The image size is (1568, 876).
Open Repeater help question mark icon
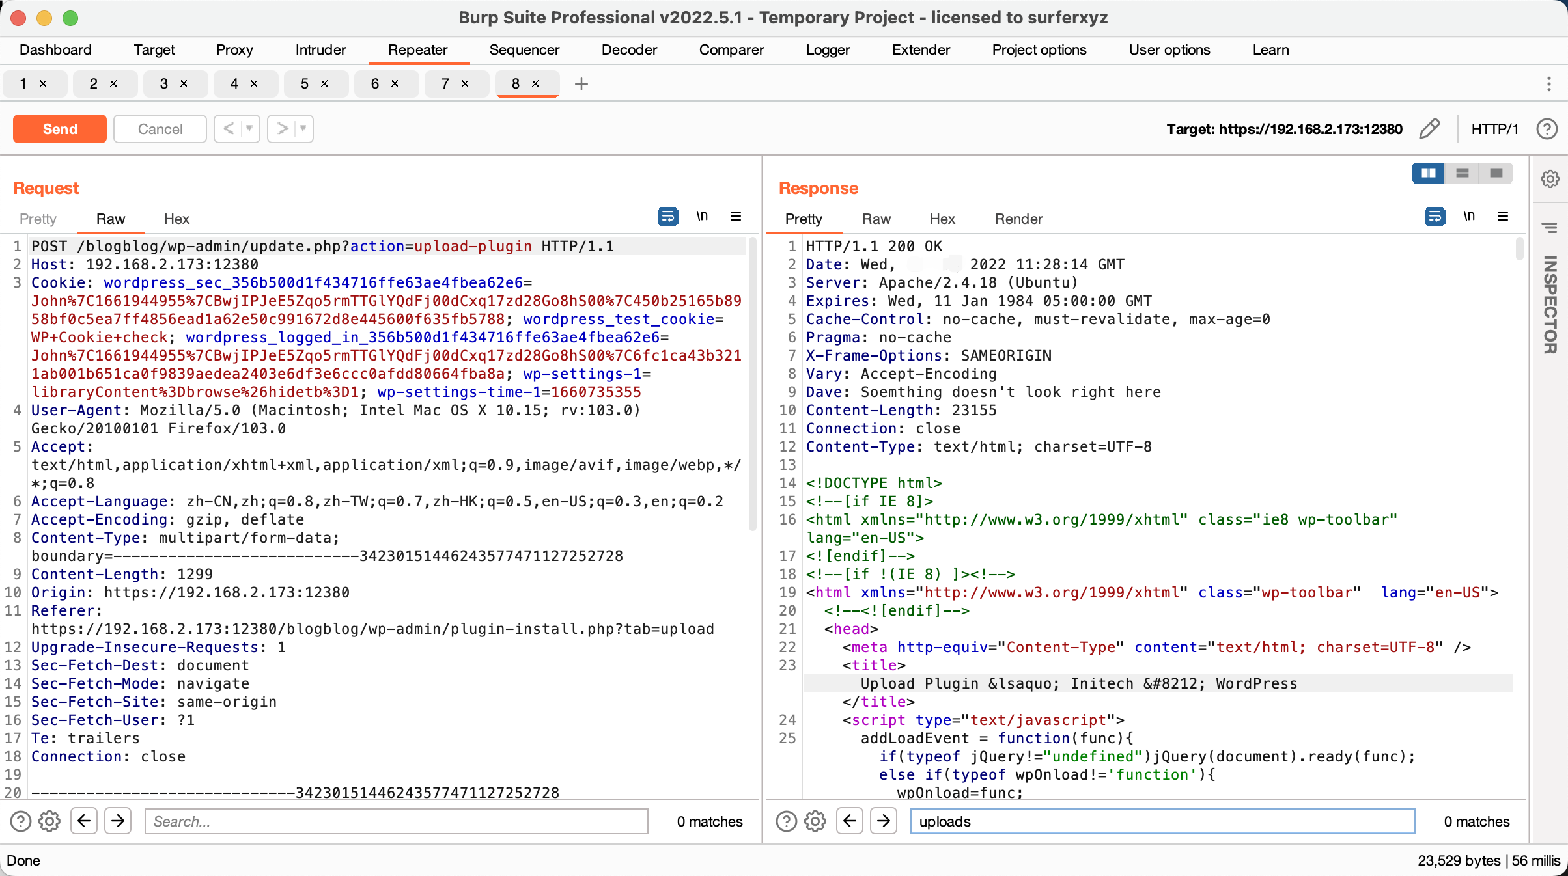coord(1547,129)
